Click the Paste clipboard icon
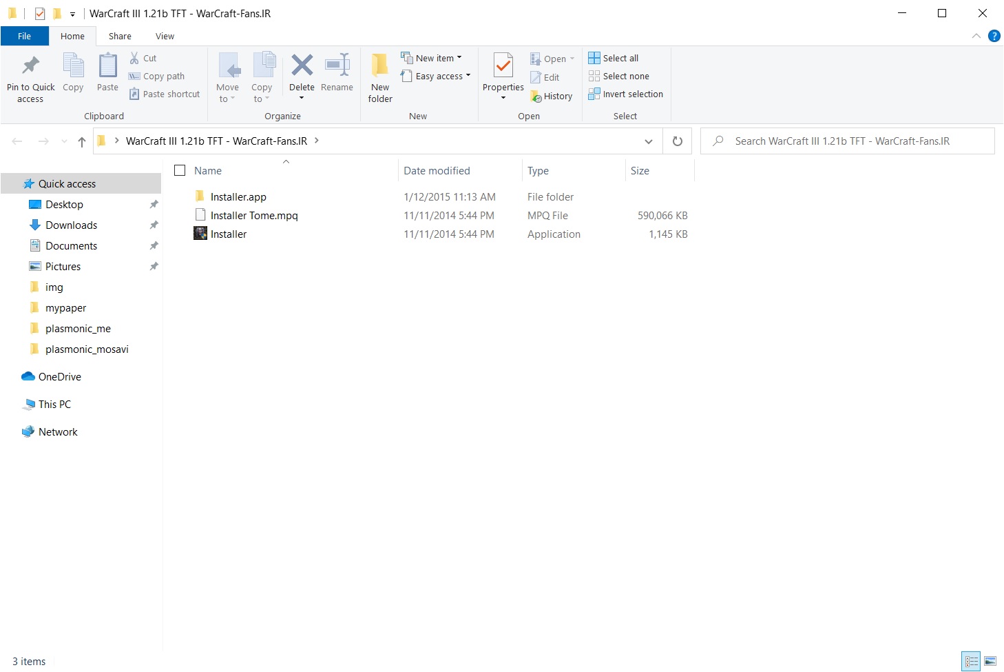 [x=107, y=65]
